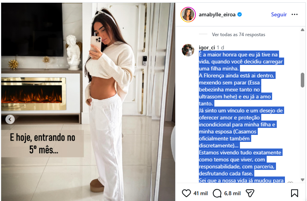
Task: Save post with the bookmark icon
Action: pos(295,193)
